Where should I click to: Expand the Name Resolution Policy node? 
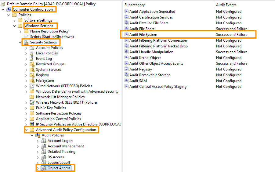tap(20, 31)
